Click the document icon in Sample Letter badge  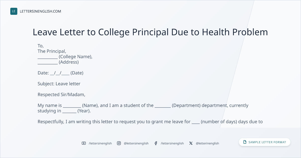coord(245,142)
